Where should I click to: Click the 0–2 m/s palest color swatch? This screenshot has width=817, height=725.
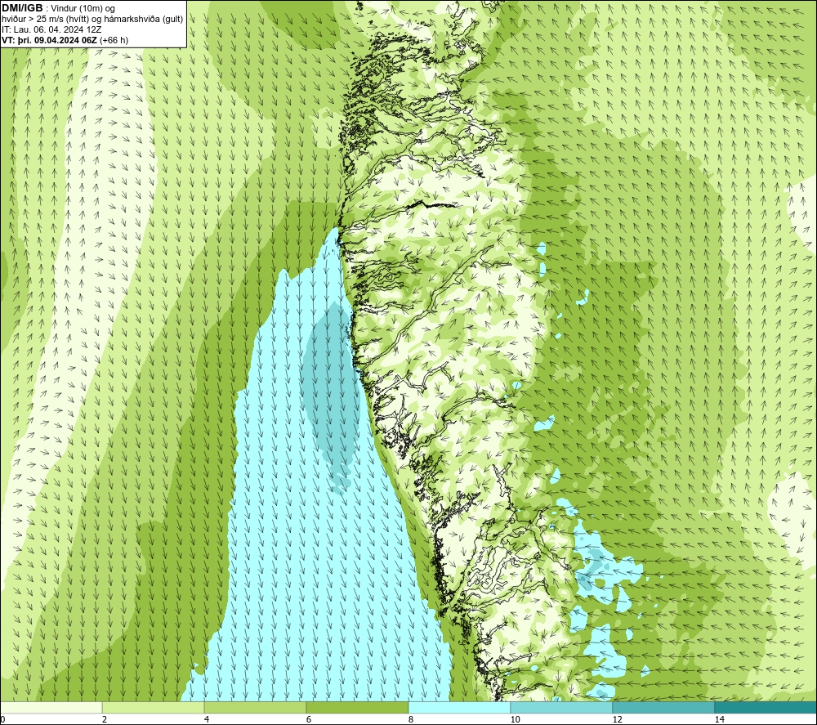pos(51,707)
